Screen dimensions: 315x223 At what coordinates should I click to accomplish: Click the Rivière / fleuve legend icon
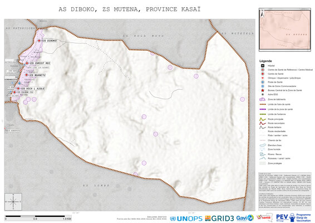coord(262,154)
